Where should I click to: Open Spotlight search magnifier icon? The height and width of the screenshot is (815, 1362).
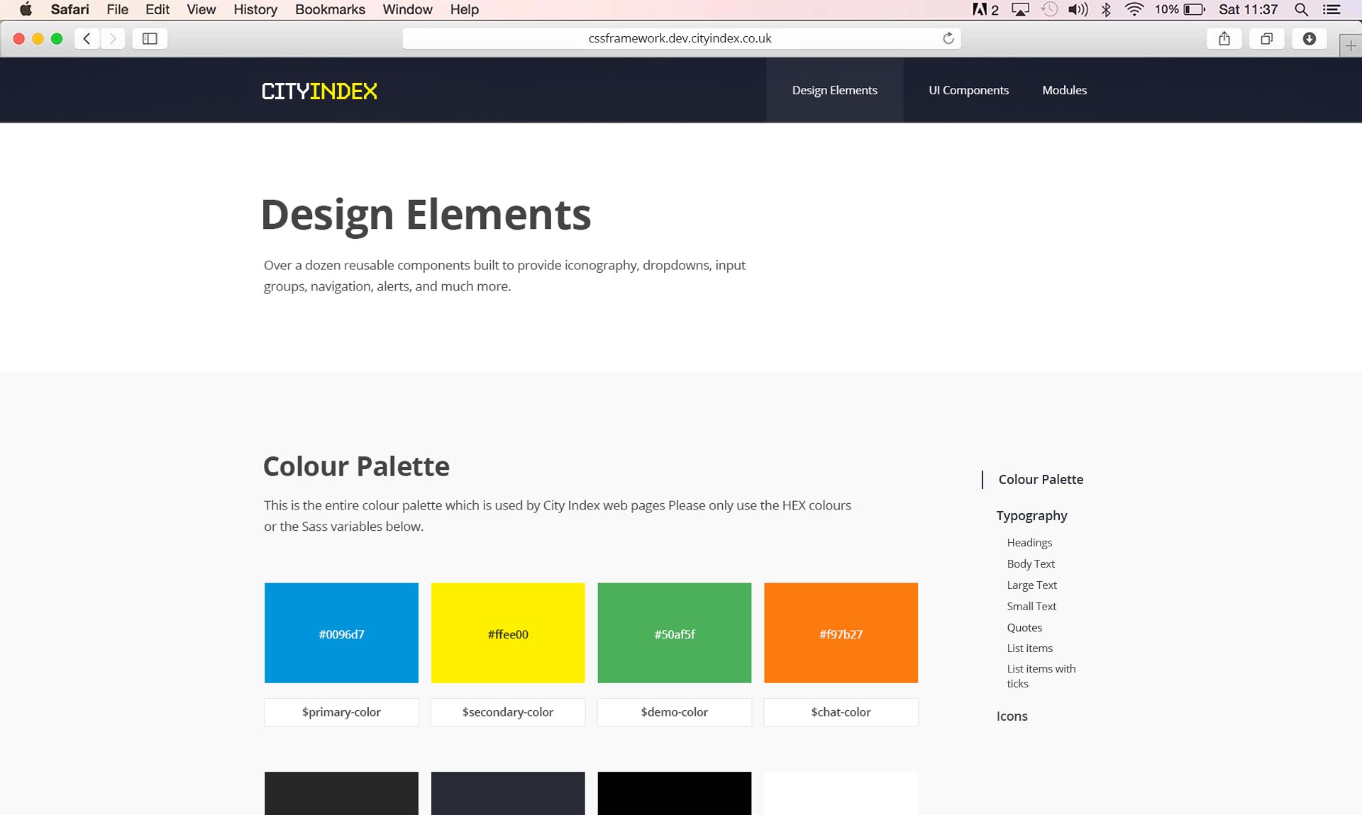[1301, 9]
